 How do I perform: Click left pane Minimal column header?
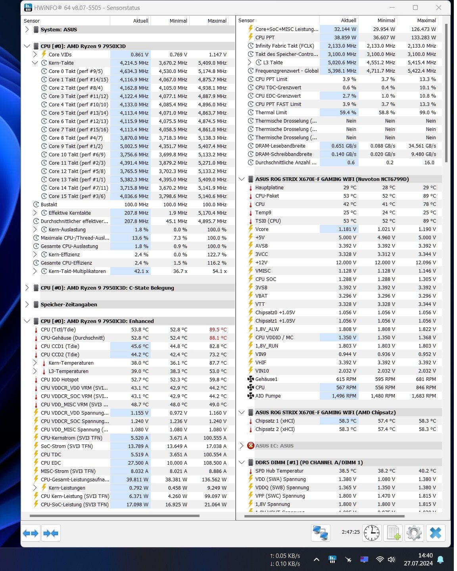point(170,21)
